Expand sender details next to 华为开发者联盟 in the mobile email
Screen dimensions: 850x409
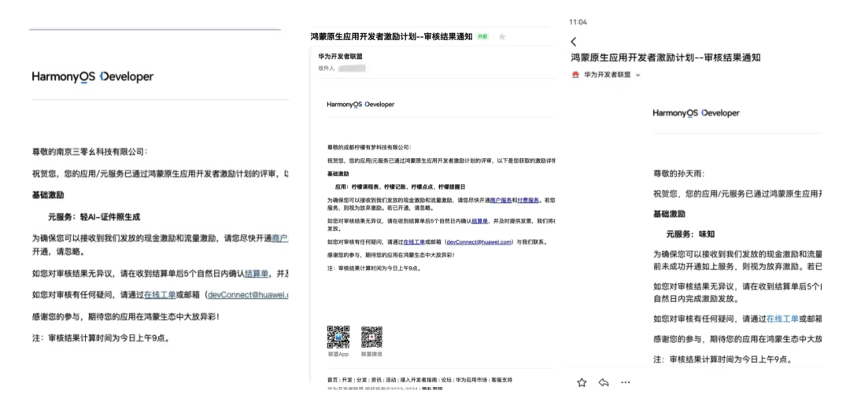click(637, 76)
